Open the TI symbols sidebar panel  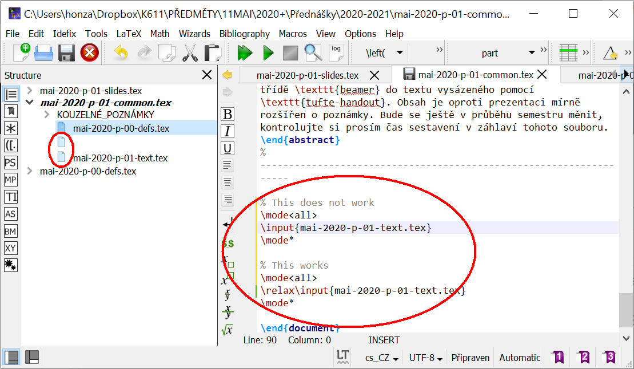tap(11, 197)
